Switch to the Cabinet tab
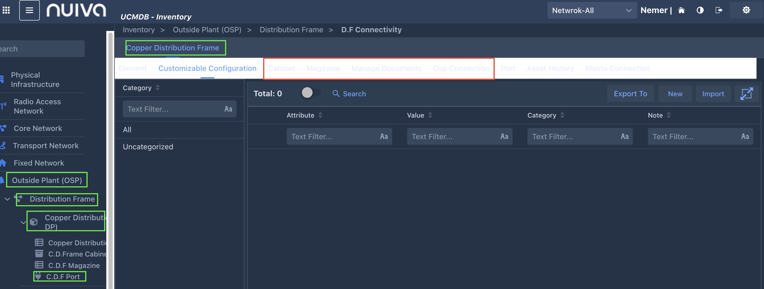 [281, 69]
